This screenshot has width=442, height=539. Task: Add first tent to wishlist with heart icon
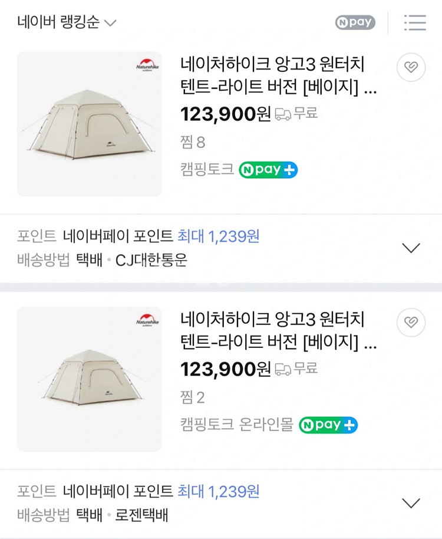click(x=411, y=67)
